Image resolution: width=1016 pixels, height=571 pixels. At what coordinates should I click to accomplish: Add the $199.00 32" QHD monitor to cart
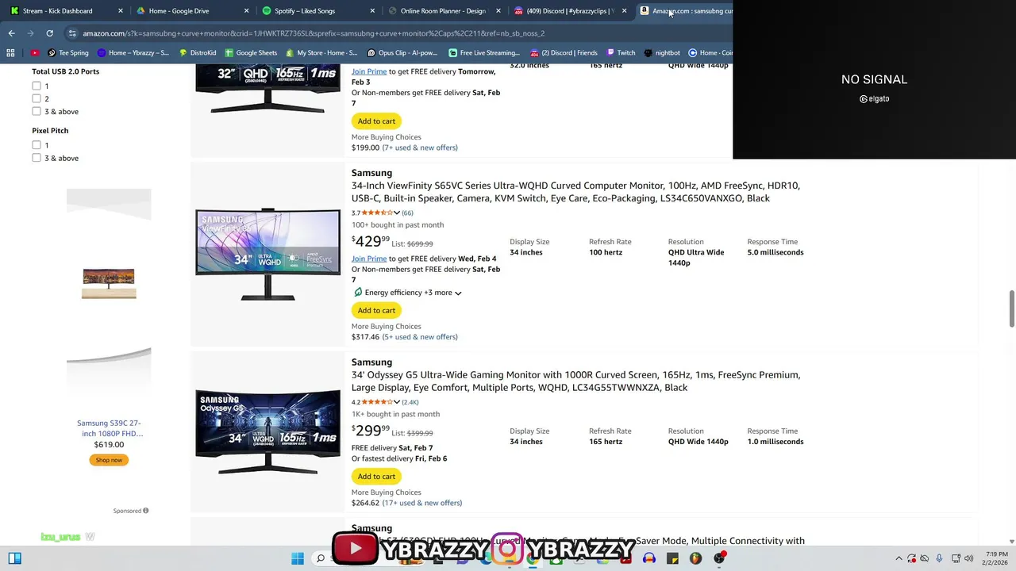click(376, 121)
